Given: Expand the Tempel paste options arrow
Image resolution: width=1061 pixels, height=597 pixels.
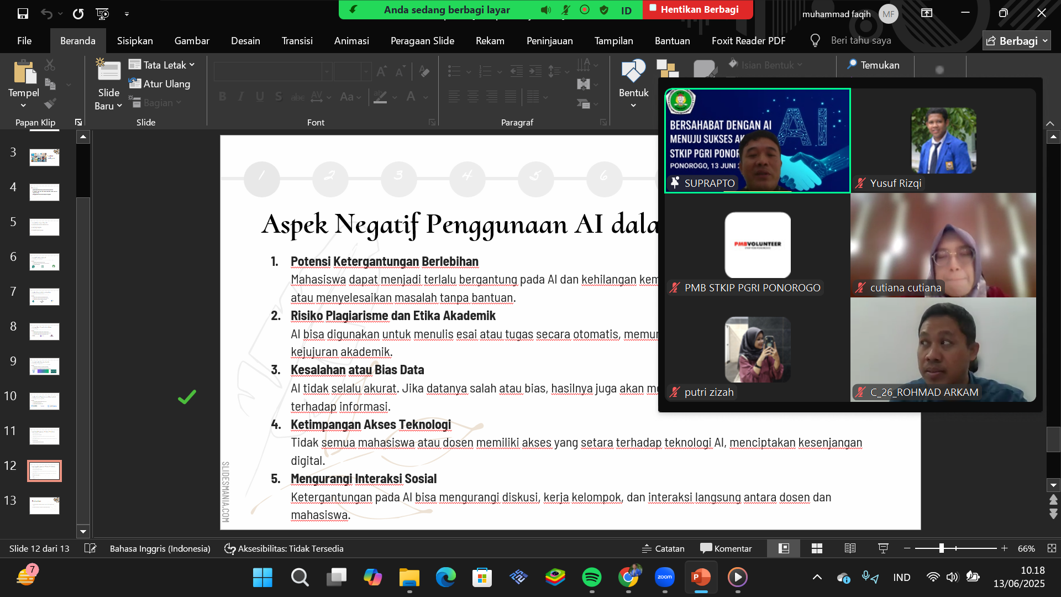Looking at the screenshot, I should point(23,105).
